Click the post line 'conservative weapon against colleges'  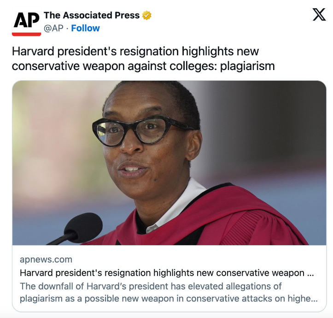pyautogui.click(x=115, y=66)
